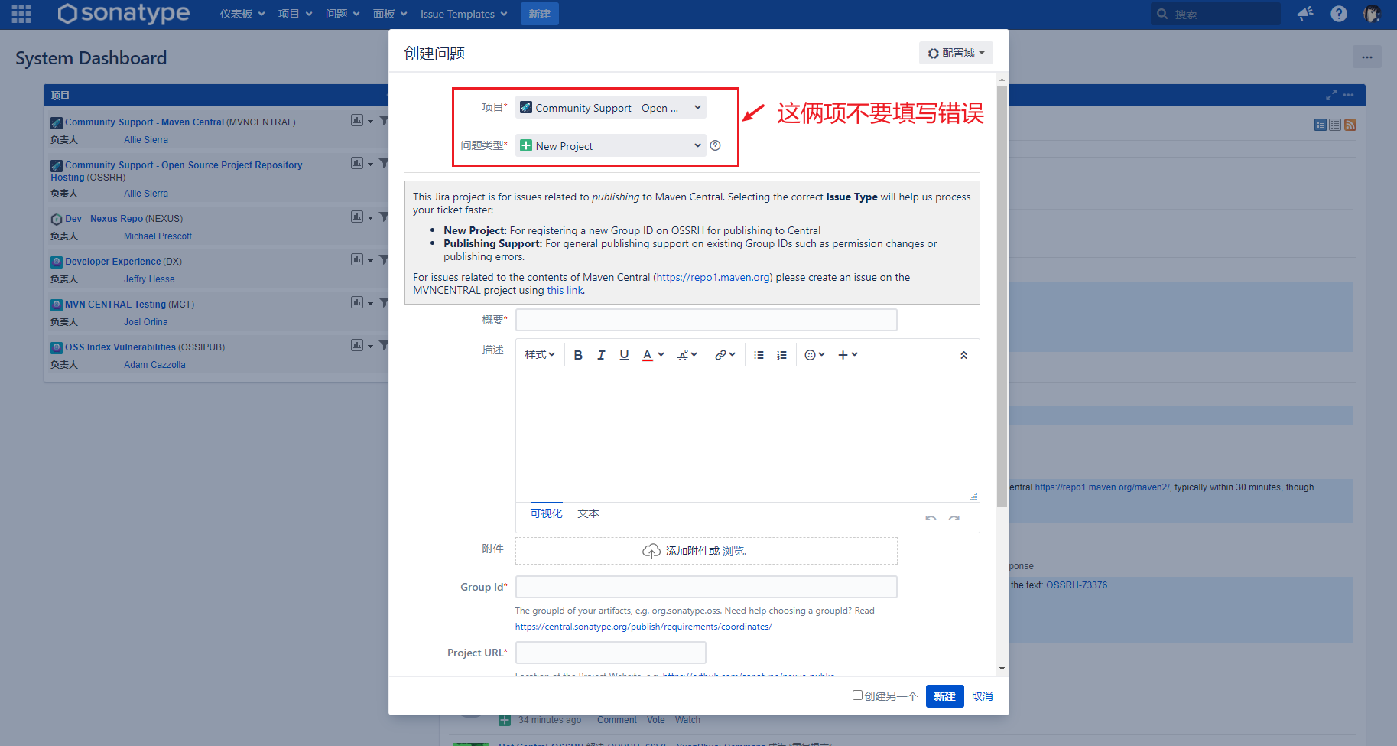The height and width of the screenshot is (746, 1397).
Task: Focus the Group Id input field
Action: point(707,587)
